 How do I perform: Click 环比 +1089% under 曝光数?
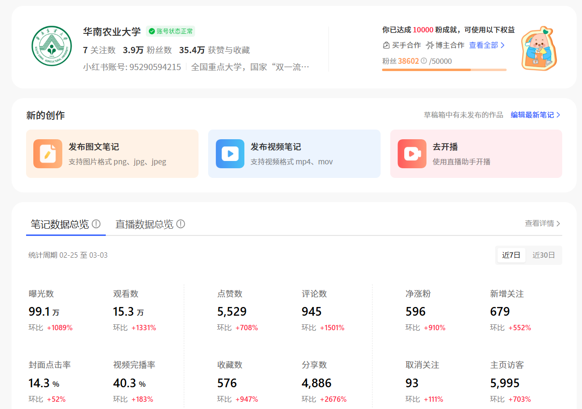(x=51, y=328)
